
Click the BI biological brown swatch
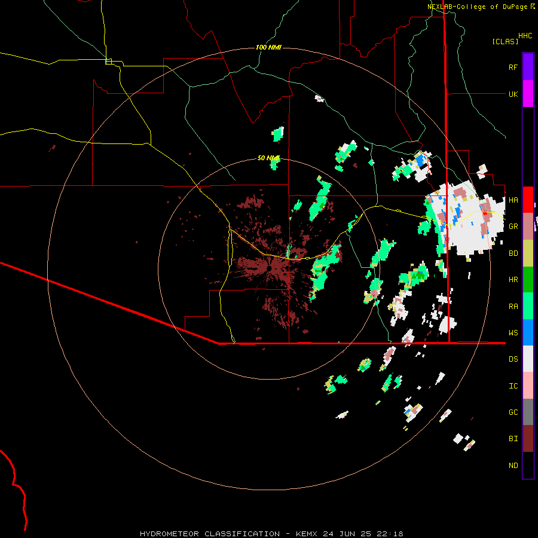pos(528,439)
